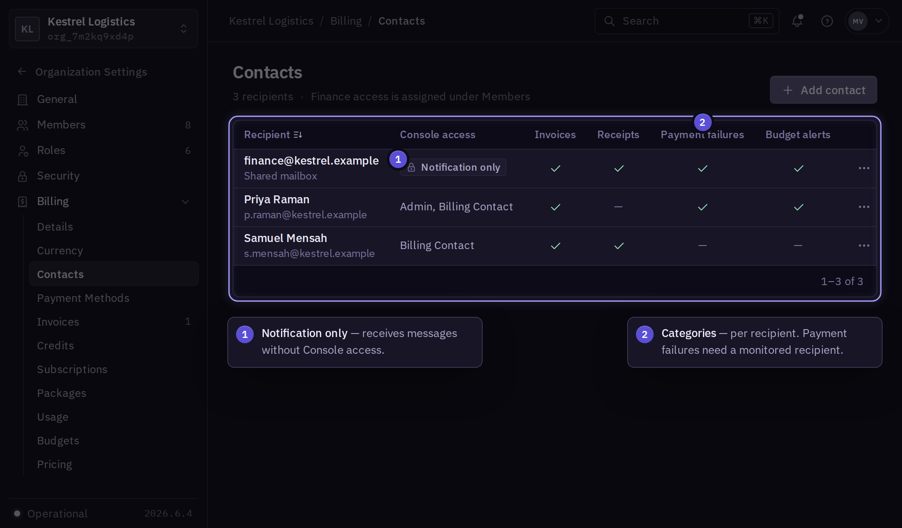902x528 pixels.
Task: Open Budgets in sidebar
Action: tap(114, 440)
